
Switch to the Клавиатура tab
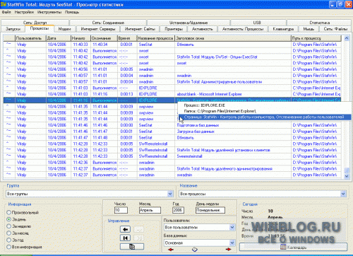click(x=283, y=29)
